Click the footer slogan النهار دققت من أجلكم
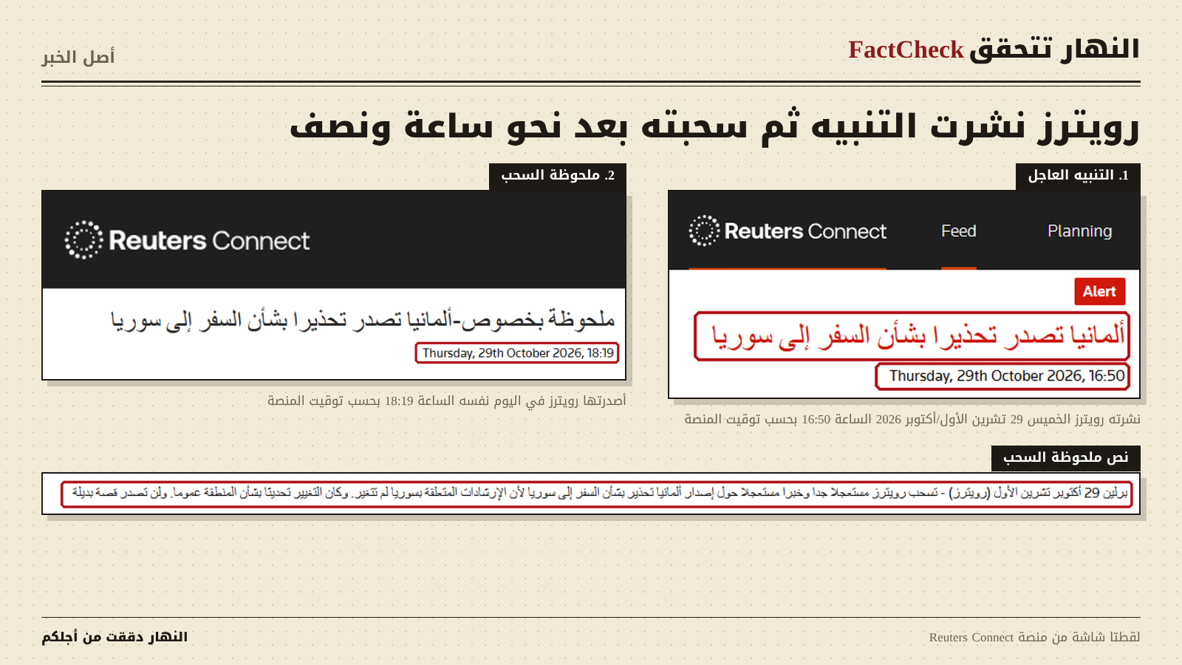Viewport: 1182px width, 665px height. click(x=115, y=637)
